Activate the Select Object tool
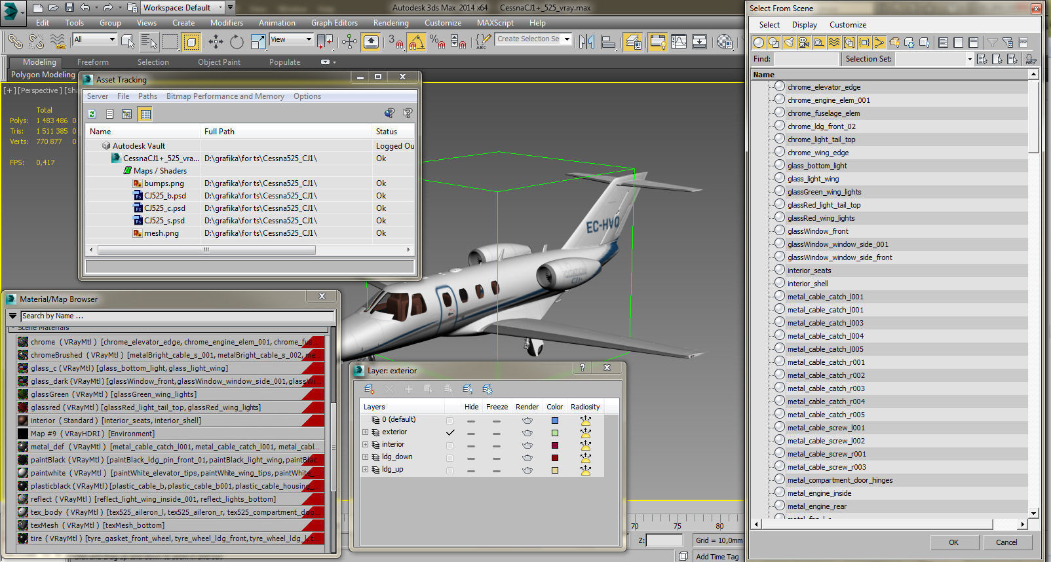Screen dimensions: 1051x562 [x=128, y=42]
